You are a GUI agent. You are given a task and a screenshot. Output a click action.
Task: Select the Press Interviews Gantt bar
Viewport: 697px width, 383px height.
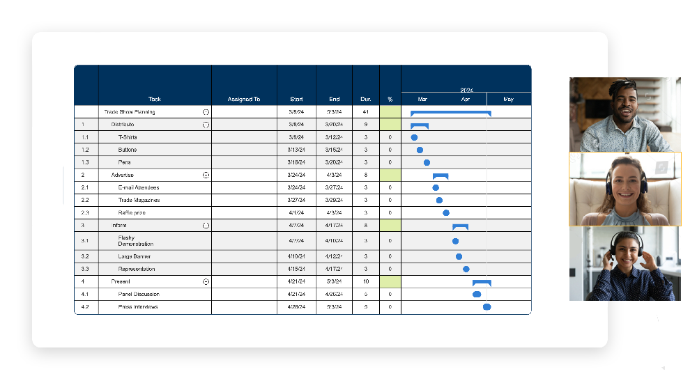[487, 307]
